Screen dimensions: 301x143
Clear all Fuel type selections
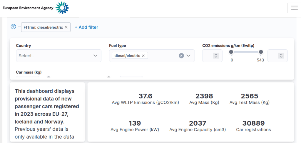(181, 56)
